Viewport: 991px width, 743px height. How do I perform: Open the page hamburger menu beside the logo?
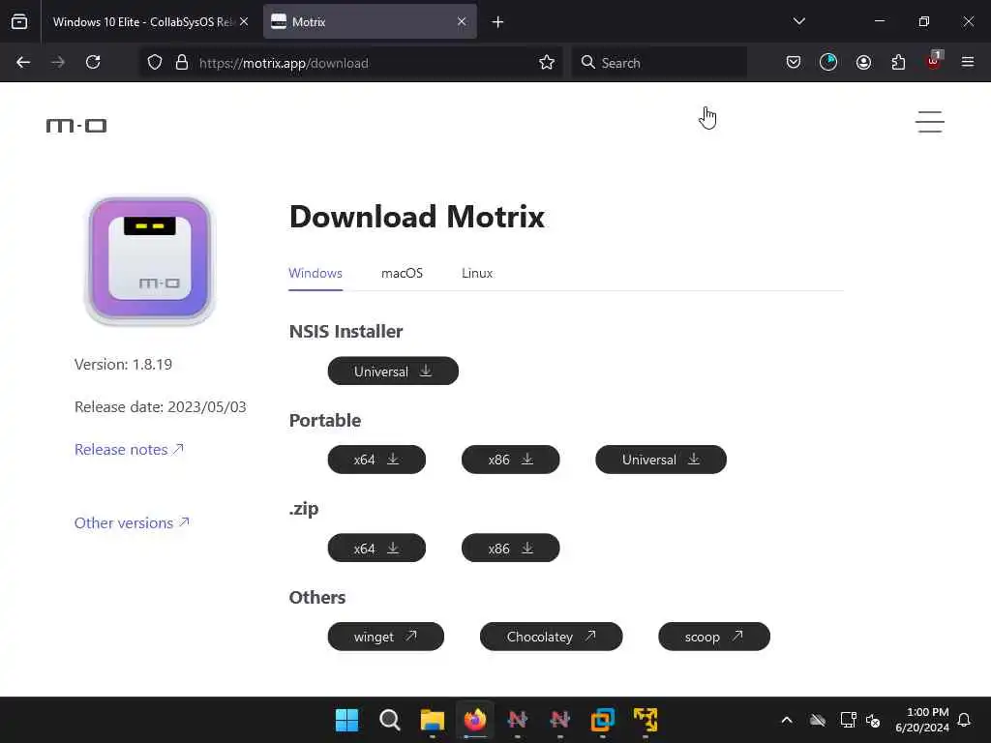point(930,122)
